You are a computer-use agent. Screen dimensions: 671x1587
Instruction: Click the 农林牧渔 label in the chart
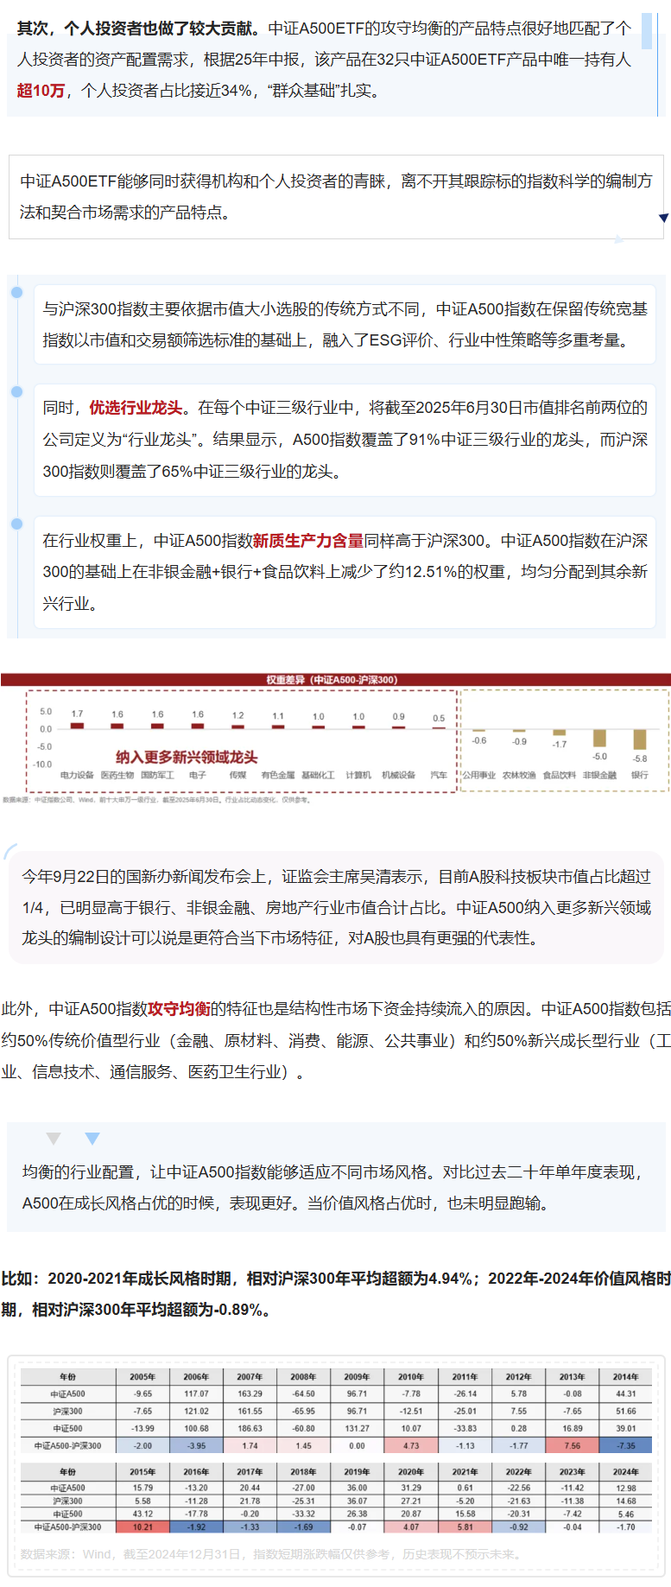519,775
